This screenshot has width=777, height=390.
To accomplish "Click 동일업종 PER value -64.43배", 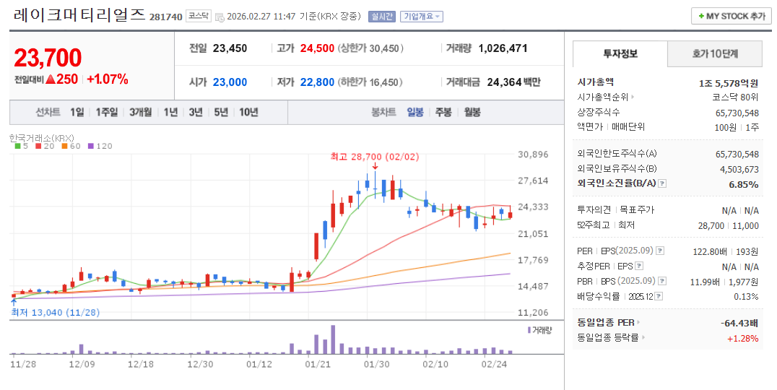I will coord(739,323).
